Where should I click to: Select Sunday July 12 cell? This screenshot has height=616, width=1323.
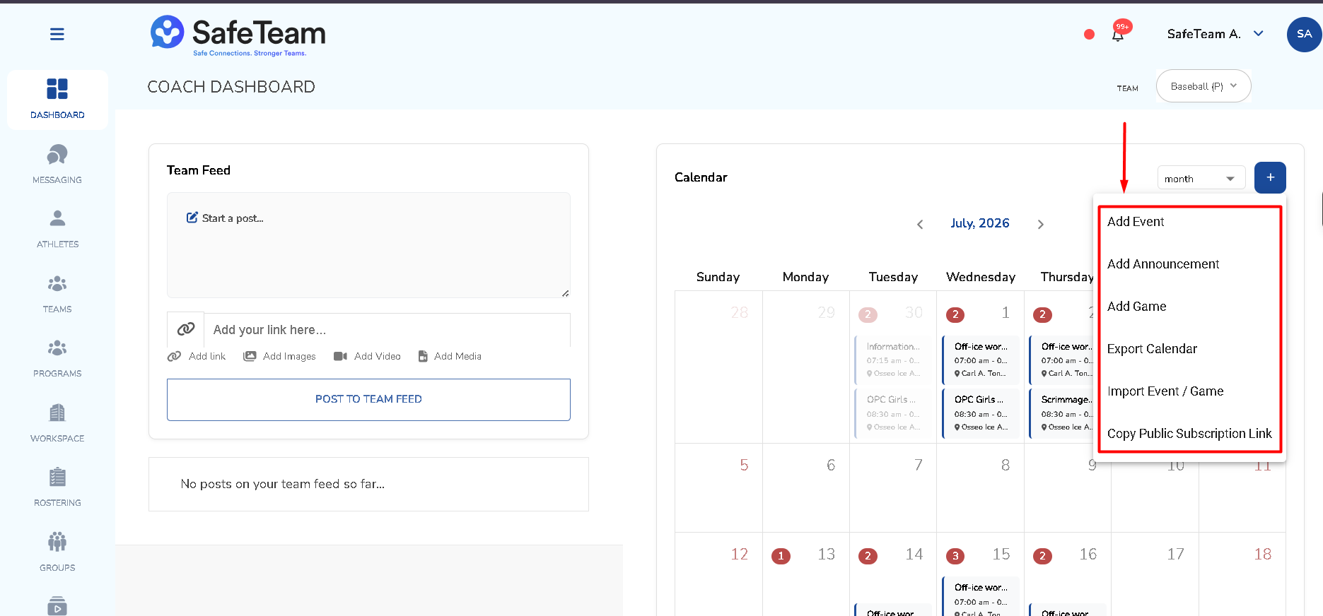tap(718, 574)
